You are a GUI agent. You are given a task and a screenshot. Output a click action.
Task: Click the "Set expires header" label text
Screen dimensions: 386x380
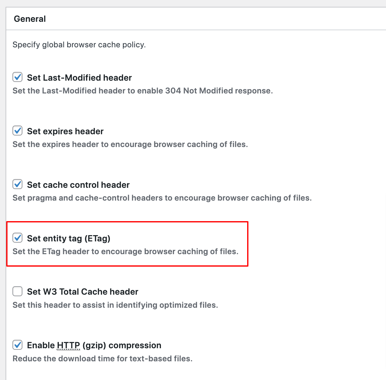coord(65,131)
